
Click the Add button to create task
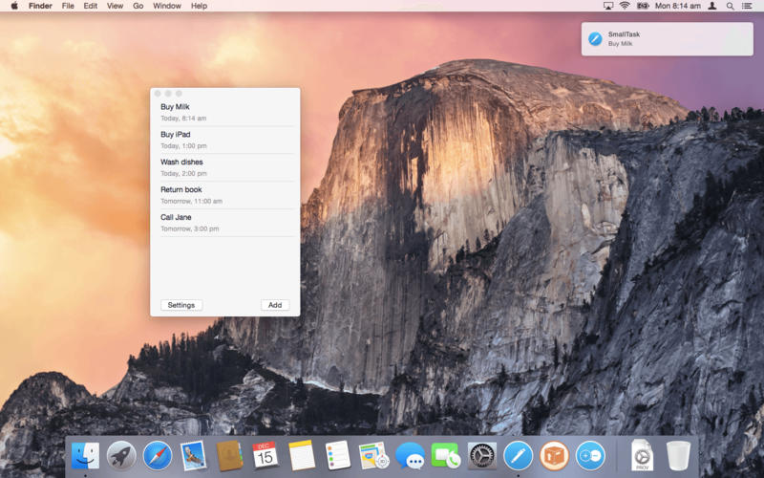tap(274, 305)
